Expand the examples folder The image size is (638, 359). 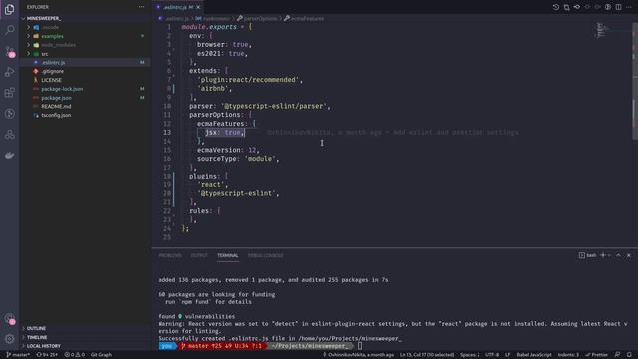52,36
